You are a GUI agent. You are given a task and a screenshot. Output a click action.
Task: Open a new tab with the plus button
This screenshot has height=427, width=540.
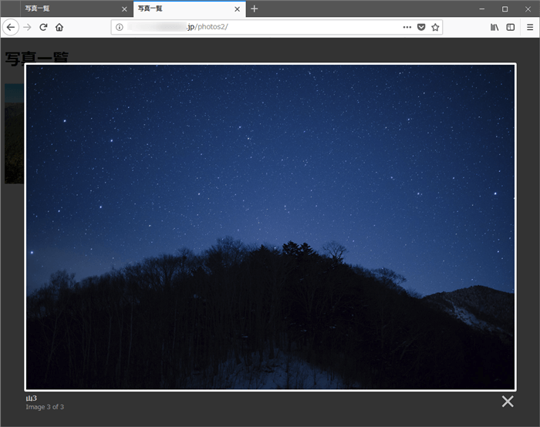click(255, 9)
